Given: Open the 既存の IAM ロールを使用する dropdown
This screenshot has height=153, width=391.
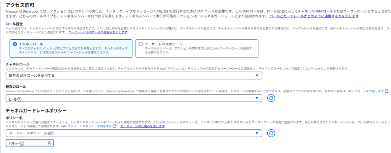Looking at the screenshot, I should (x=134, y=76).
